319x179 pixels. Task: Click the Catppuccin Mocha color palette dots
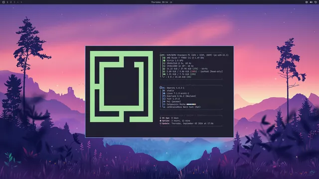[x=191, y=104]
